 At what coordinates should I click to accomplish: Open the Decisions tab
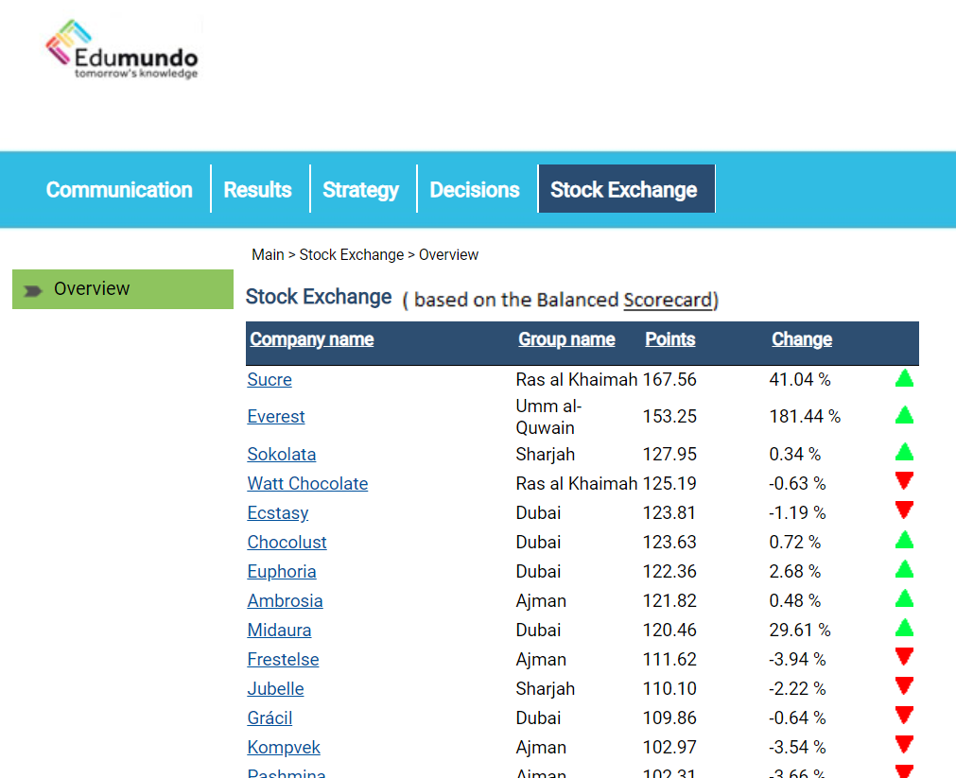tap(475, 189)
